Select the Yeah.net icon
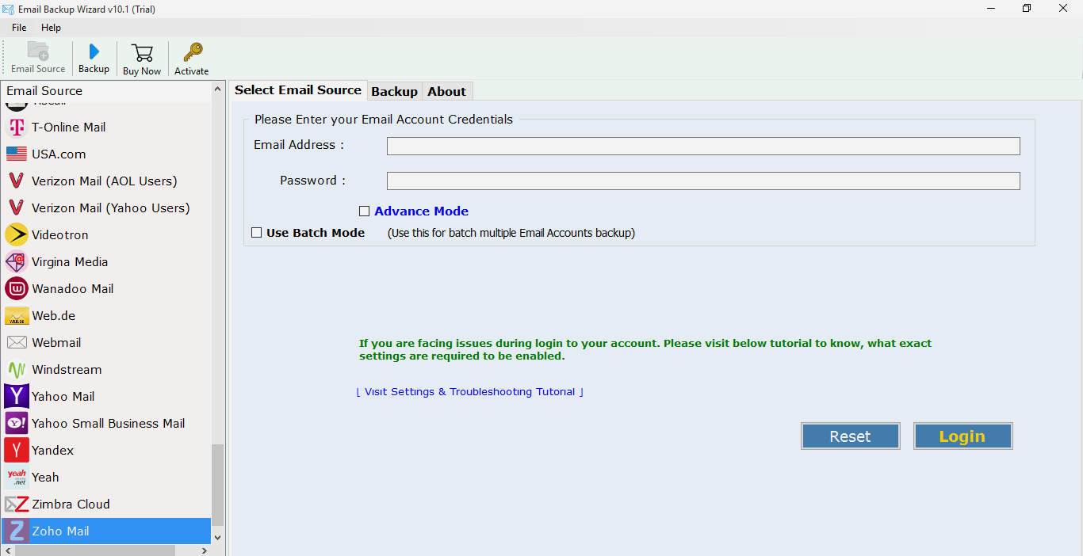 coord(17,478)
